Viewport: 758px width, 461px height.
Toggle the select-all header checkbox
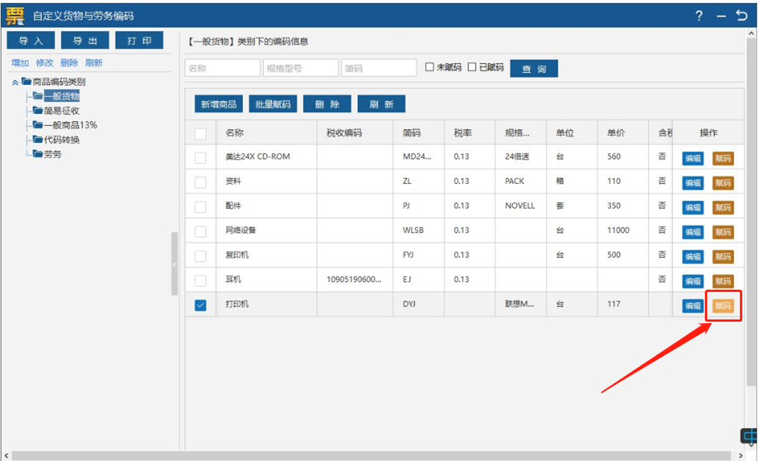[x=200, y=133]
